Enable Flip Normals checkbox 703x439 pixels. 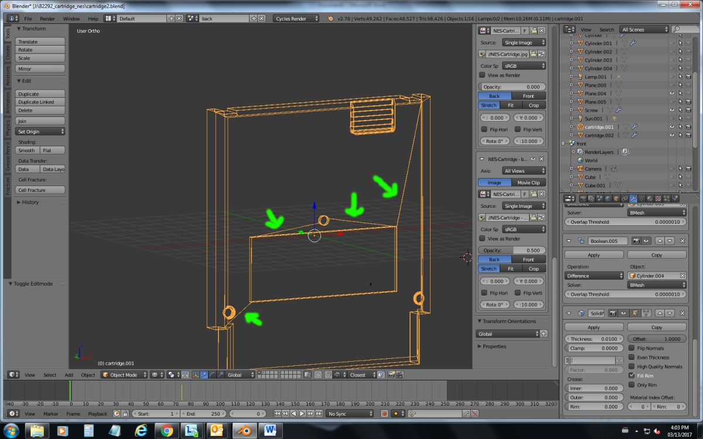pos(632,348)
